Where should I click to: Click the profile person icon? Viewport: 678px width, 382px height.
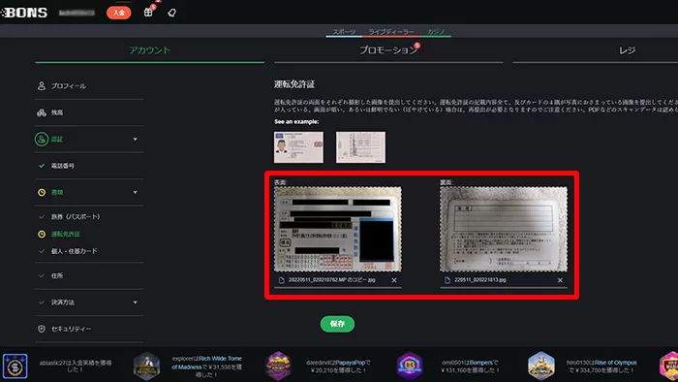[42, 86]
